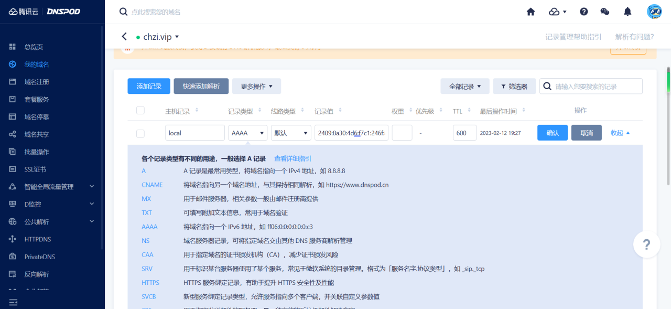Toggle the select-all records checkbox
The width and height of the screenshot is (671, 309).
140,110
